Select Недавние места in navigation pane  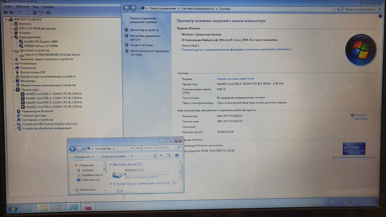click(x=92, y=175)
